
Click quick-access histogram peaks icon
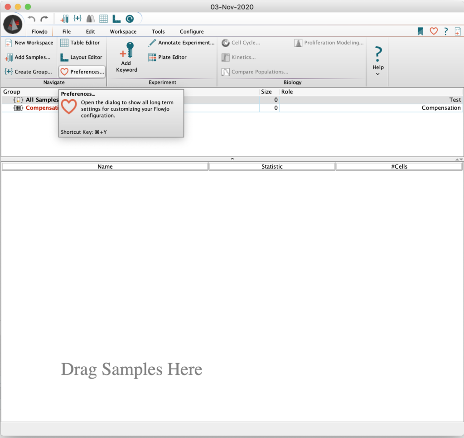click(x=91, y=19)
